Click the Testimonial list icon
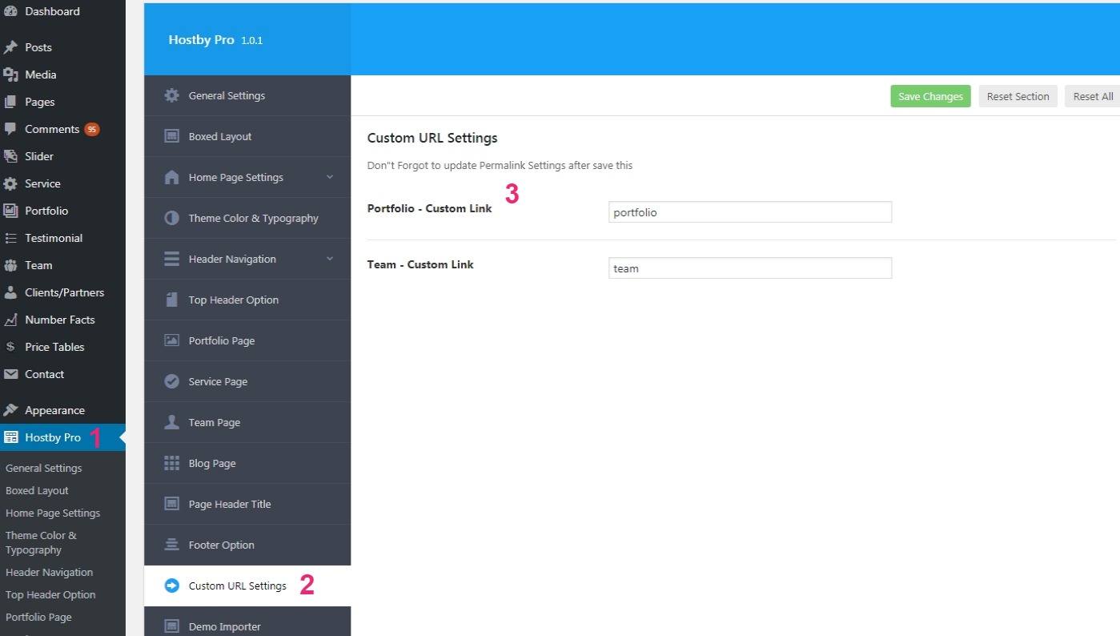This screenshot has height=636, width=1120. click(x=10, y=238)
